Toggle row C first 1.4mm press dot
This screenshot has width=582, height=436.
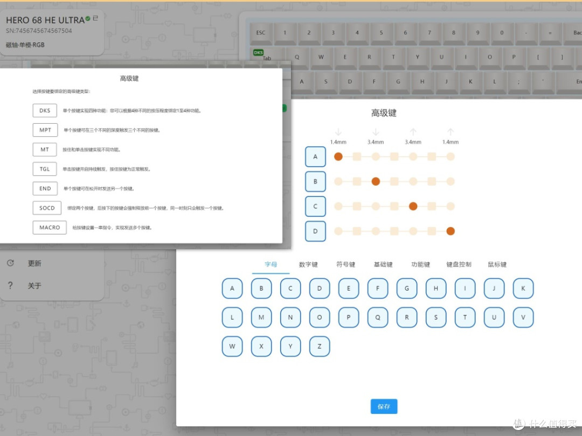[x=338, y=206]
